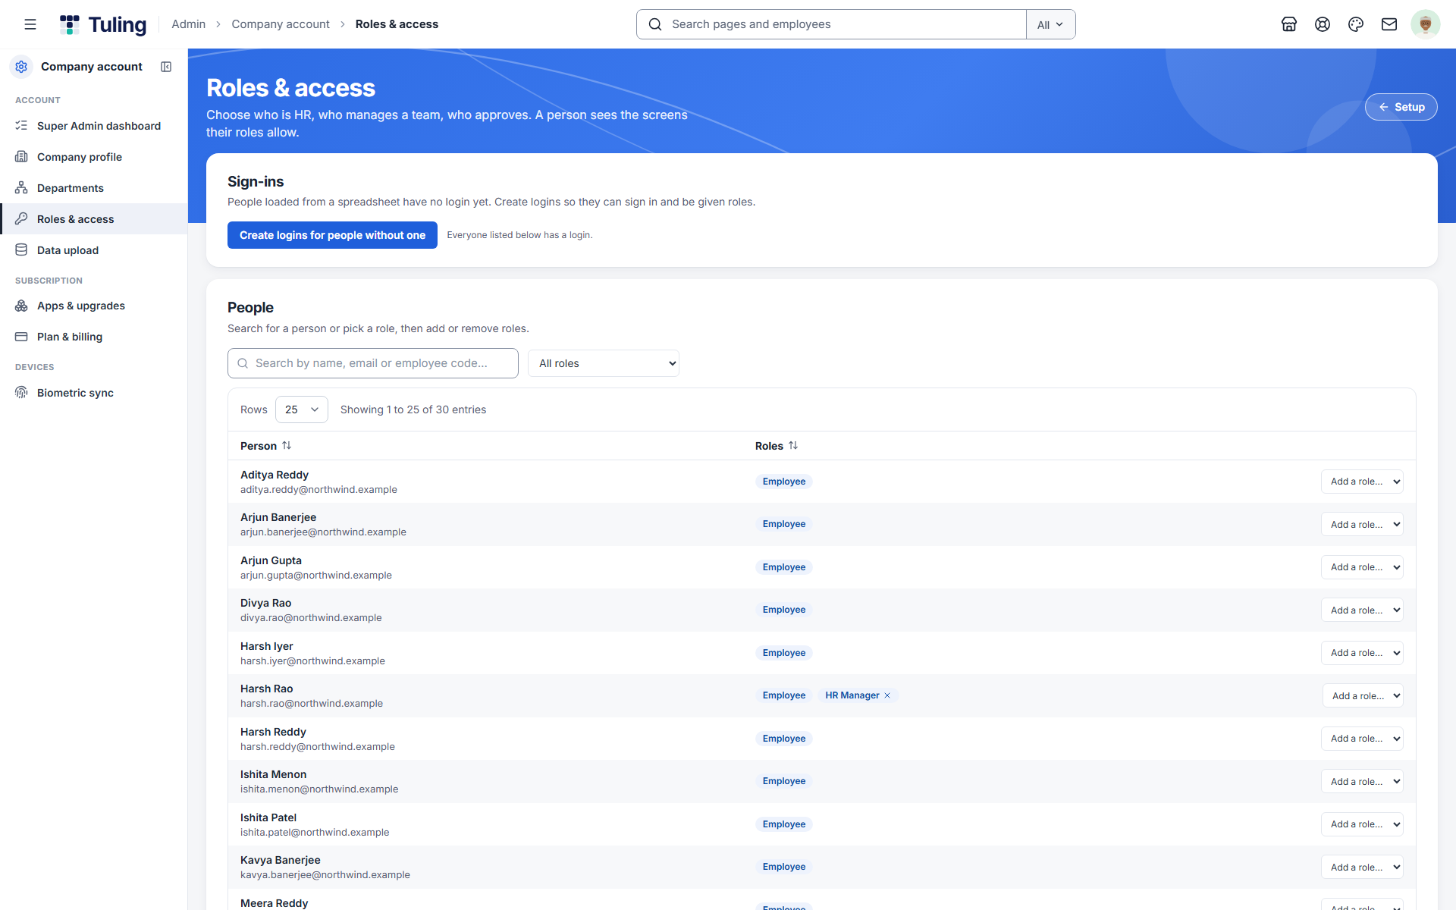This screenshot has height=910, width=1456.
Task: Open the hamburger navigation menu
Action: pos(30,24)
